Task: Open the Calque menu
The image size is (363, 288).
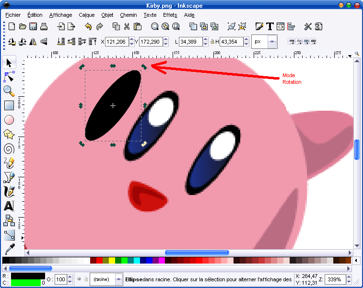Action: pyautogui.click(x=87, y=15)
